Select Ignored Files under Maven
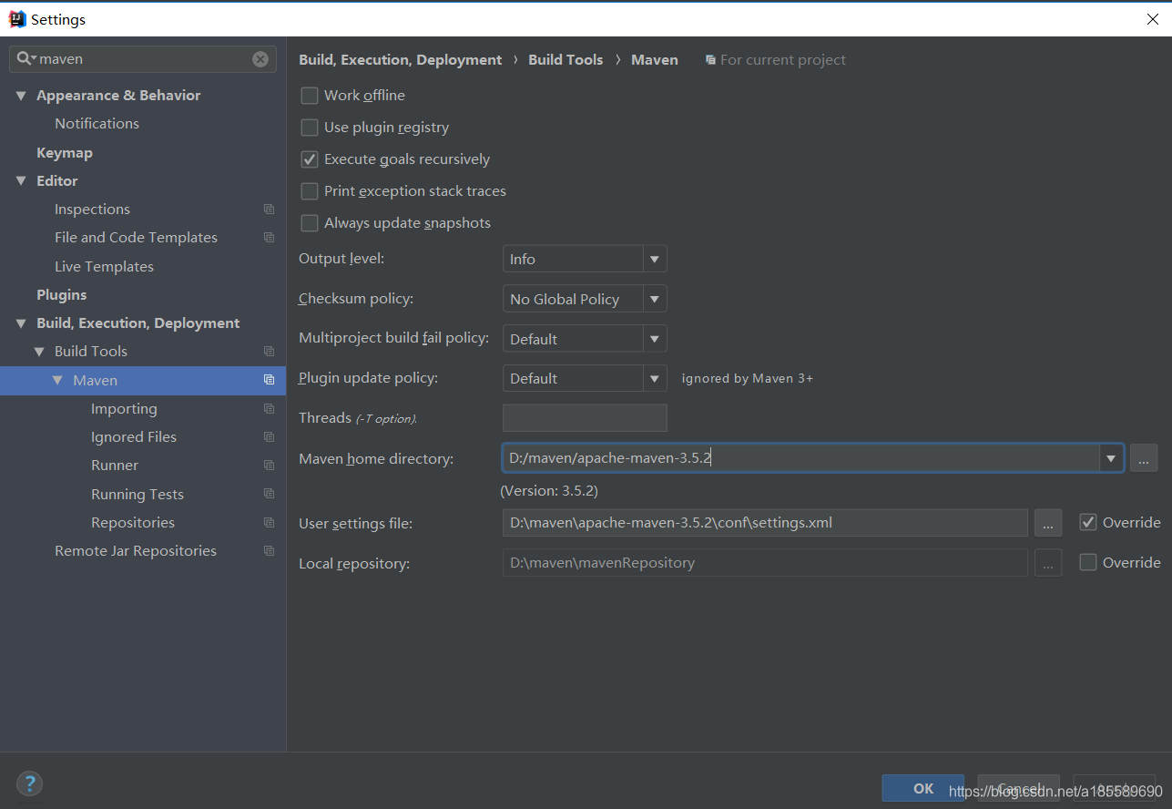 134,437
